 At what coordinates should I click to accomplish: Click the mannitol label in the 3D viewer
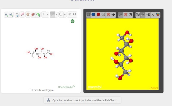pyautogui.click(x=95, y=87)
